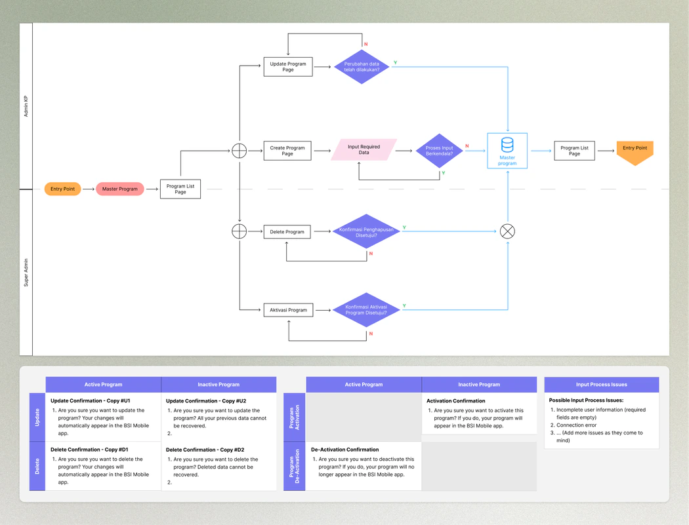Select the 'Konfirmasi Penghapusan Disetujui?' diamond
Screen dimensions: 689x525
[x=366, y=232]
